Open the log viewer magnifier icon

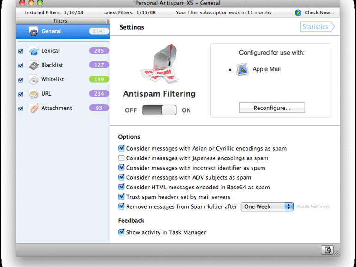327,250
